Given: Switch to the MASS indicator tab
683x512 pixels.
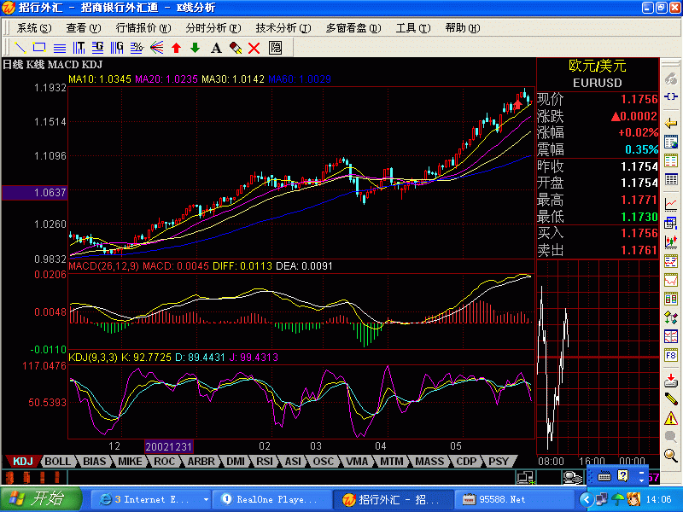Looking at the screenshot, I should tap(429, 462).
